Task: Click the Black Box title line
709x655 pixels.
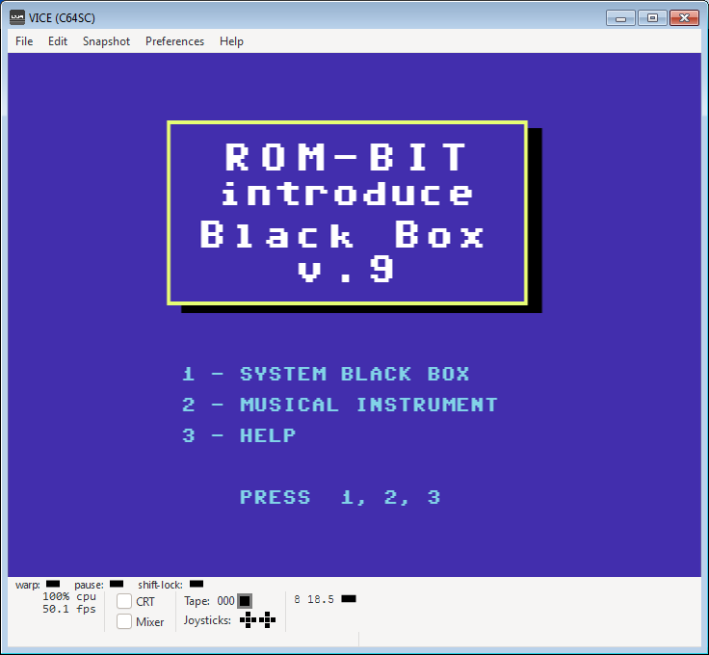Action: coord(342,234)
